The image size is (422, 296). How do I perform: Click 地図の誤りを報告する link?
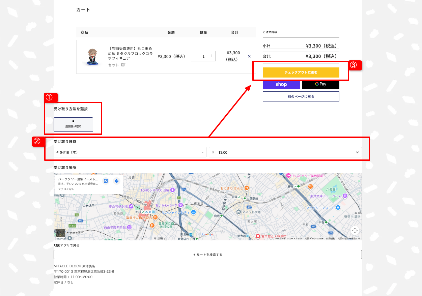[349, 238]
